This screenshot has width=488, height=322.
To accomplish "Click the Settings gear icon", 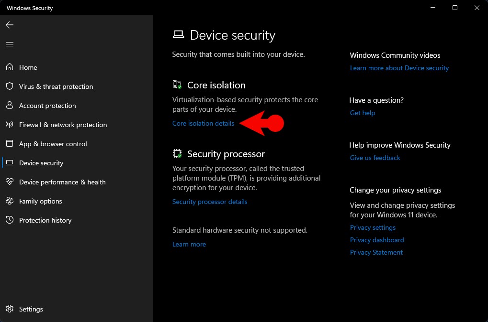I will click(10, 309).
